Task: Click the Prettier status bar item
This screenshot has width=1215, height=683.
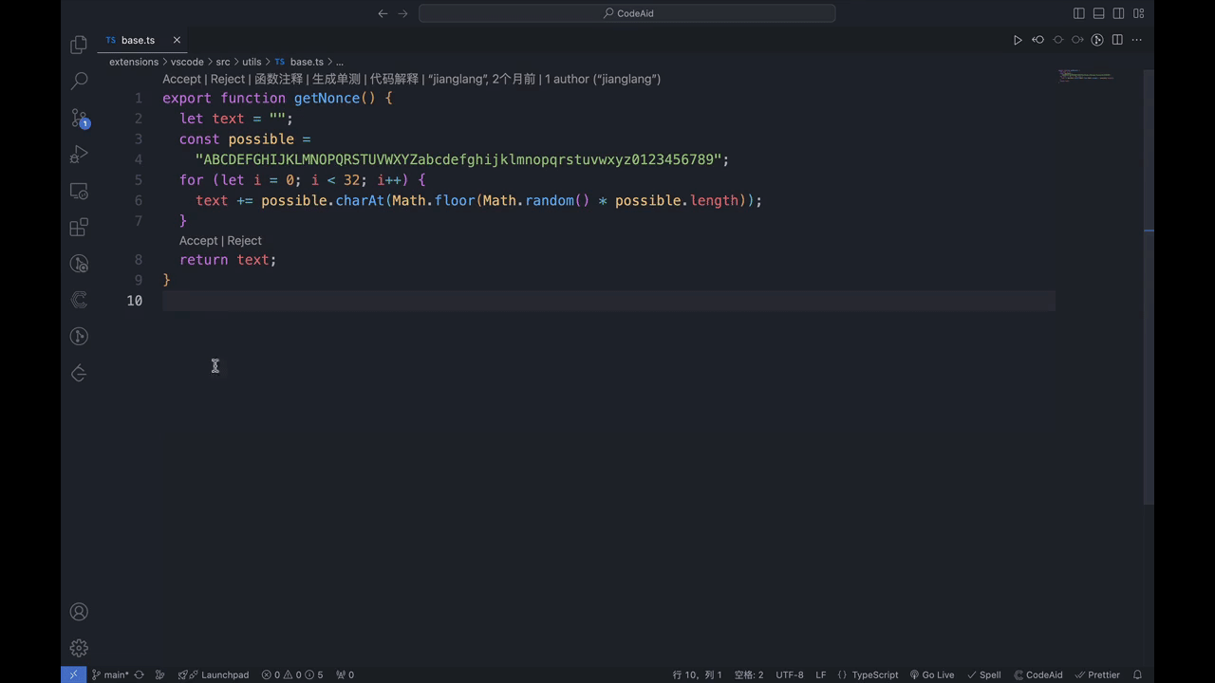Action: (x=1097, y=674)
